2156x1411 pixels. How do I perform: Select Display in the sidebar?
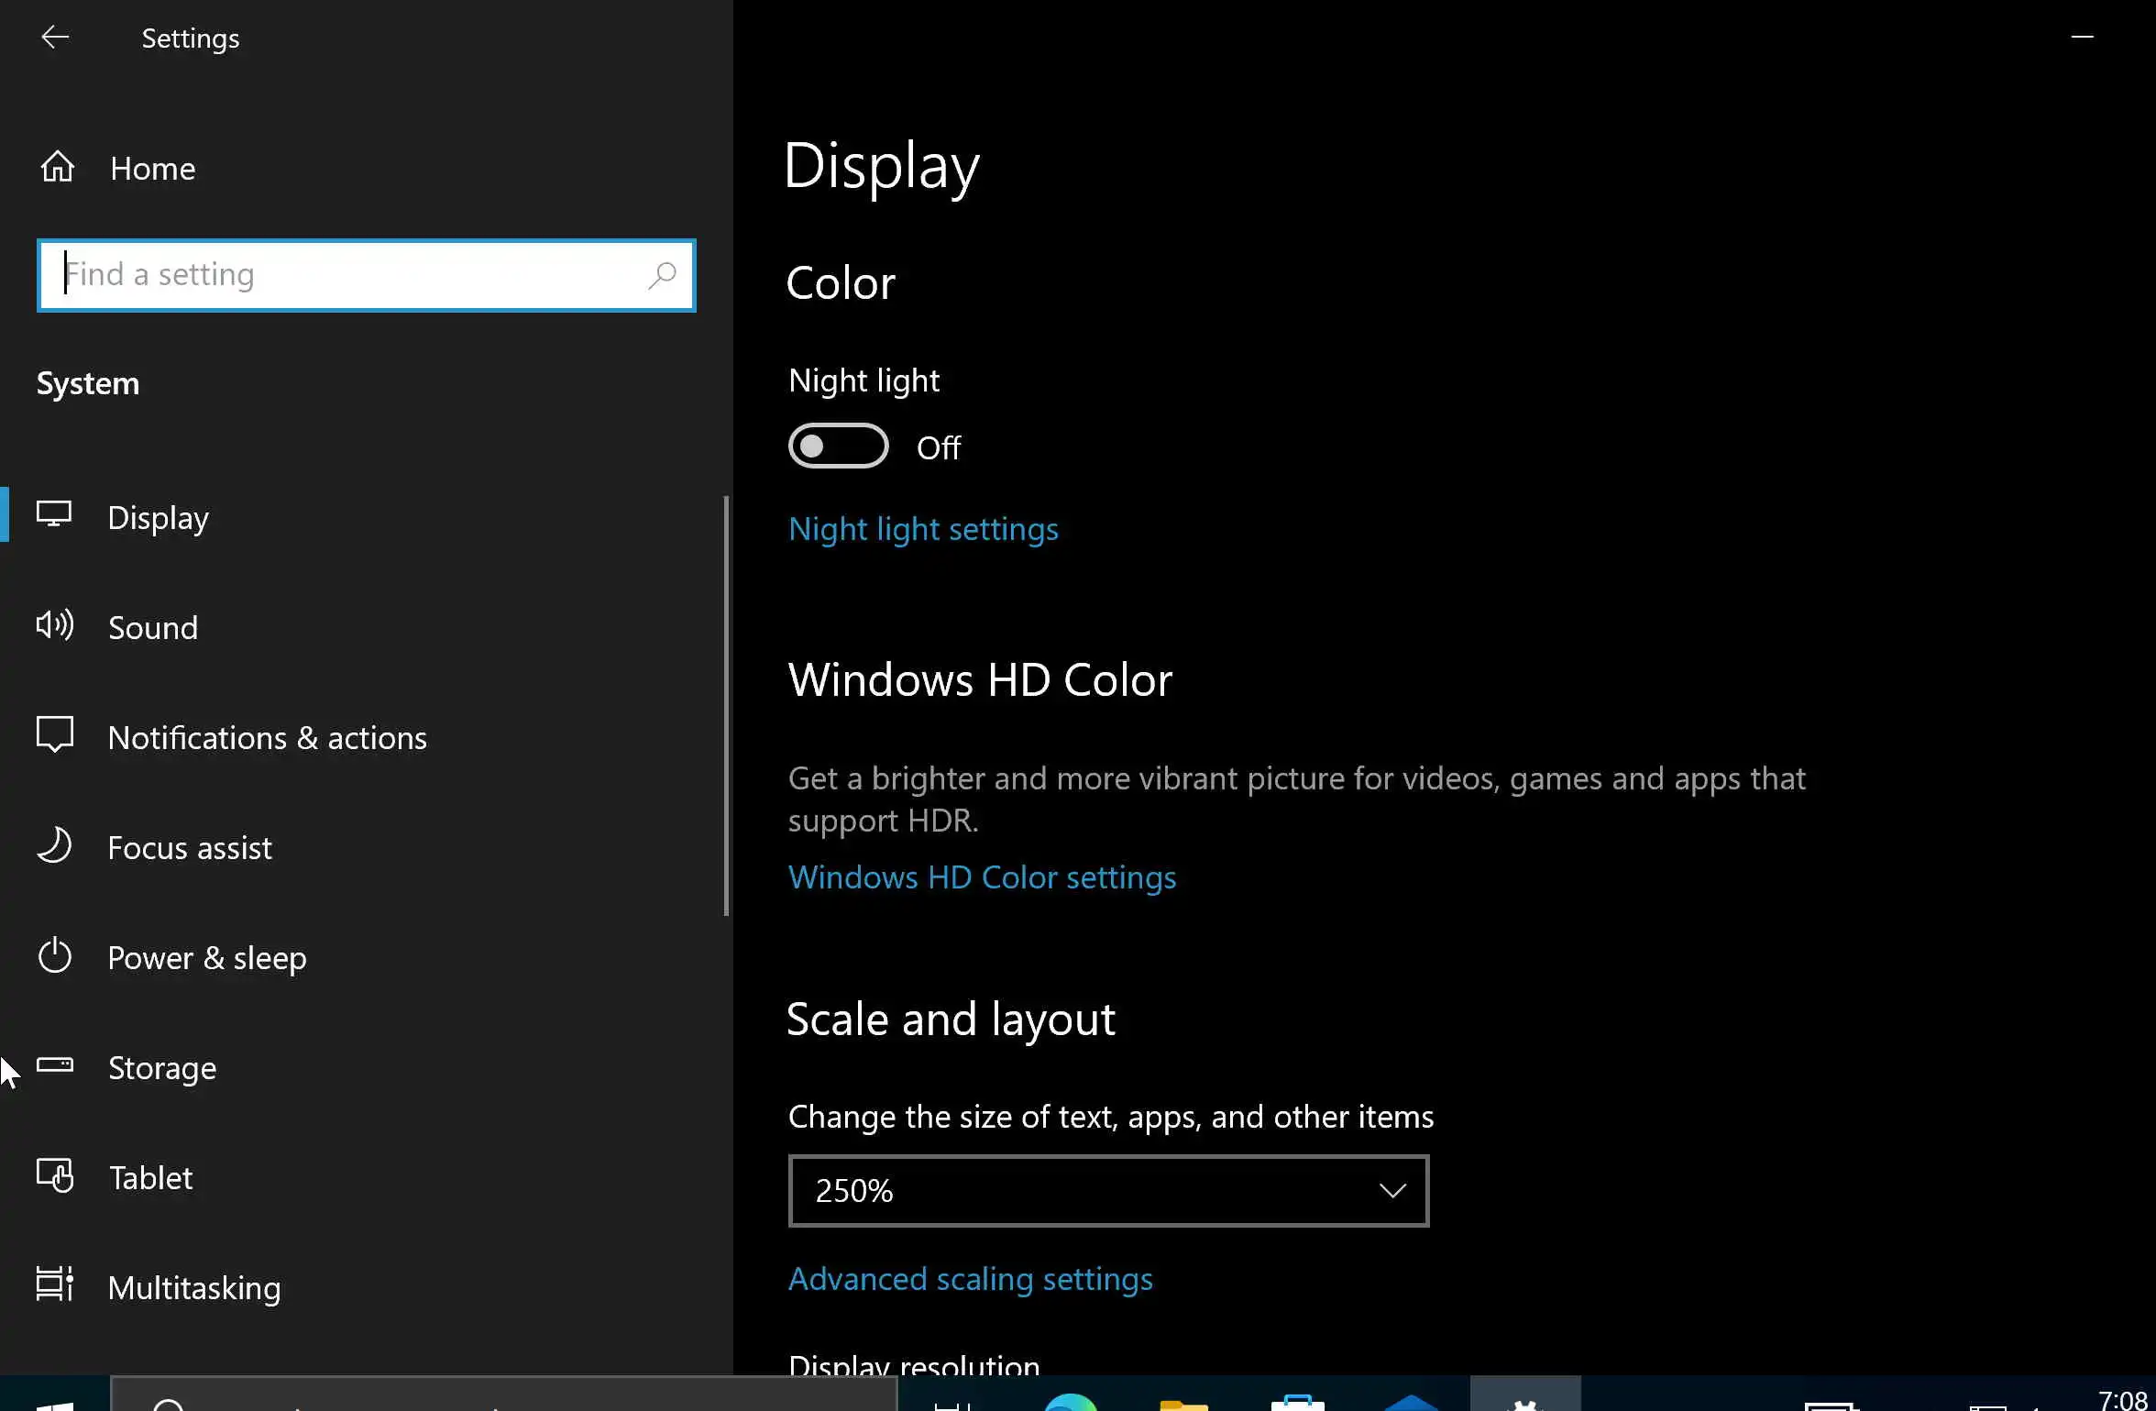point(158,518)
